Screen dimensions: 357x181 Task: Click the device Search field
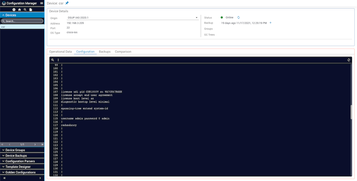[x=22, y=21]
